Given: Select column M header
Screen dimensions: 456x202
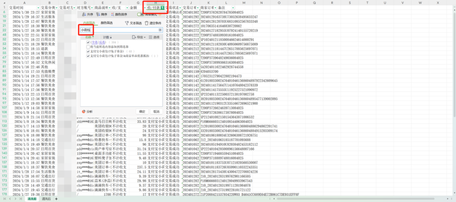Looking at the screenshot, I should coord(244,3).
